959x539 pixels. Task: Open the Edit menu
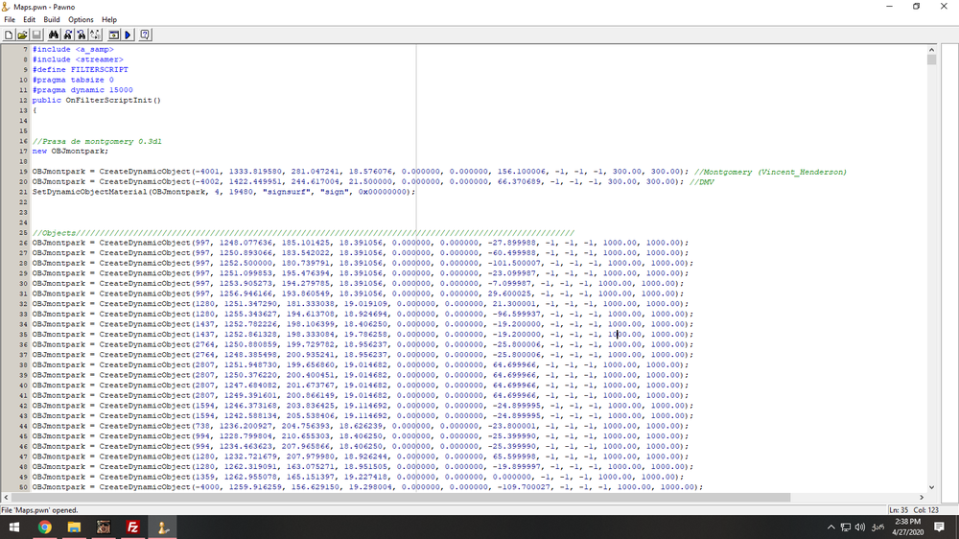[x=30, y=19]
